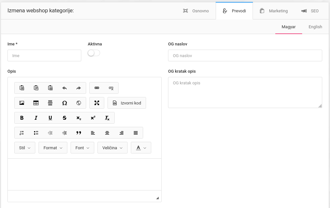Insert a table in description
Viewport: 330px width, 208px height.
pyautogui.click(x=36, y=103)
